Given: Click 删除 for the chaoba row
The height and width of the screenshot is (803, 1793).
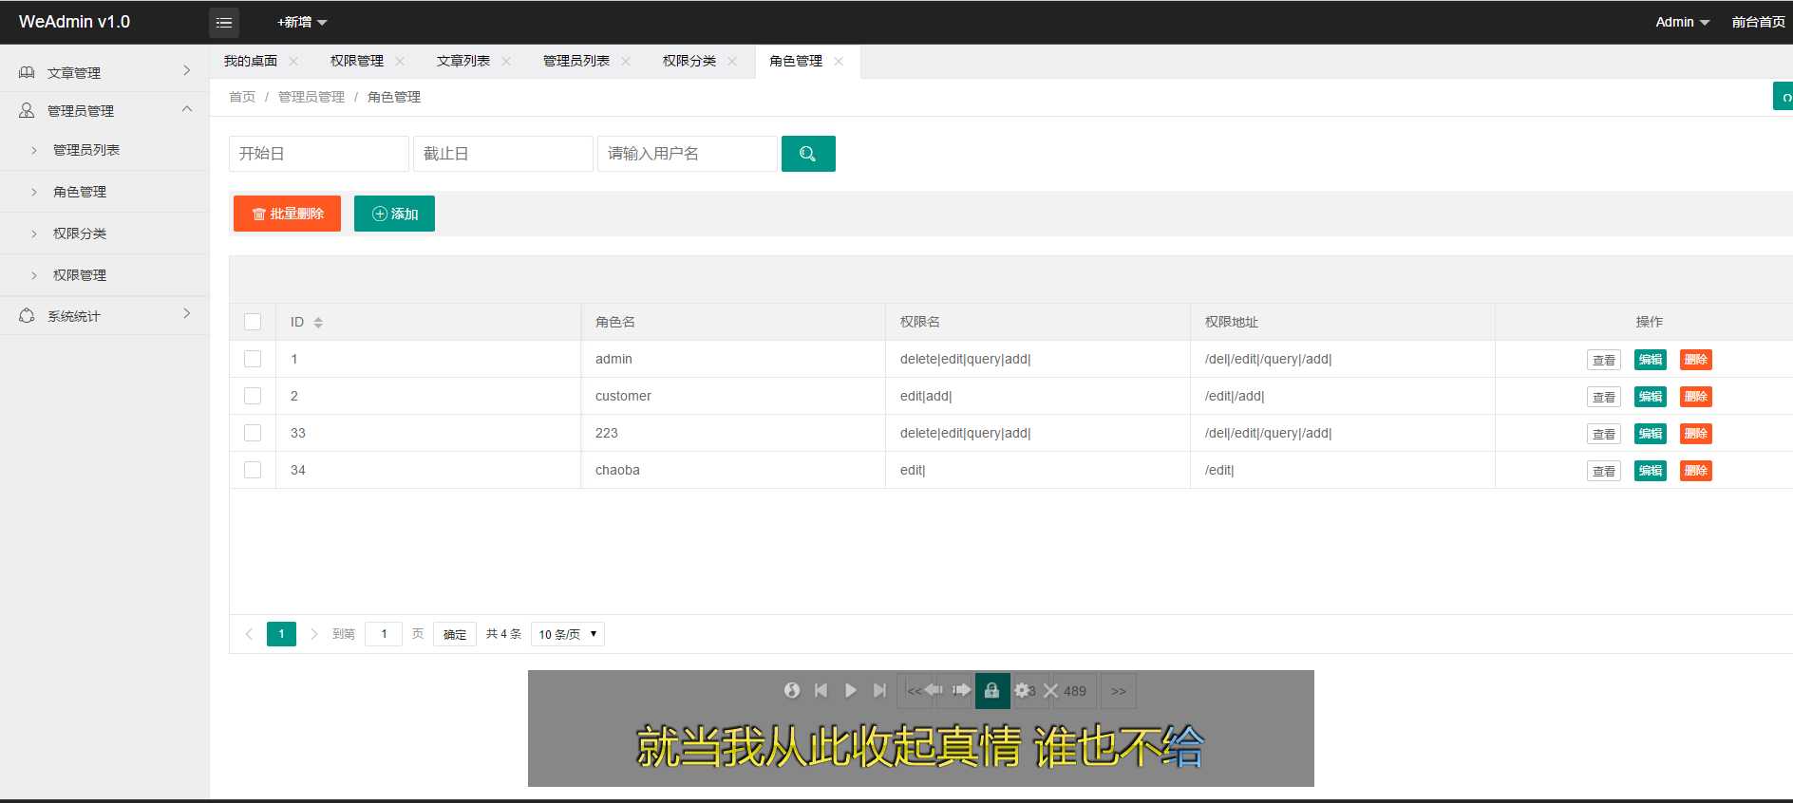Looking at the screenshot, I should click(1696, 471).
